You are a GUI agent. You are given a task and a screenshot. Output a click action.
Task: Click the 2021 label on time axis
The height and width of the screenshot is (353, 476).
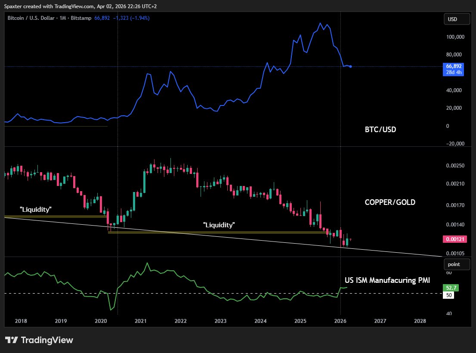pyautogui.click(x=141, y=321)
